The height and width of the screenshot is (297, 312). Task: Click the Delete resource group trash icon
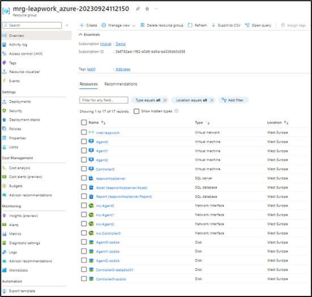pos(142,26)
